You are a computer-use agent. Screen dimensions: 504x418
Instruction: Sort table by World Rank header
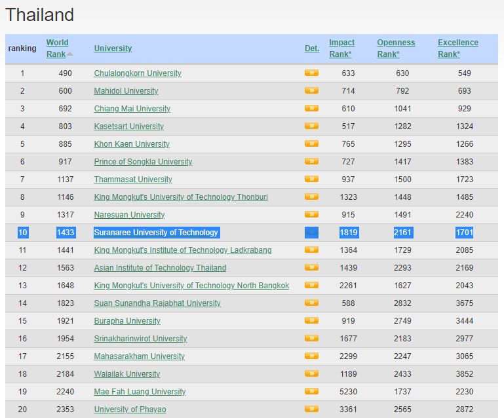[58, 48]
